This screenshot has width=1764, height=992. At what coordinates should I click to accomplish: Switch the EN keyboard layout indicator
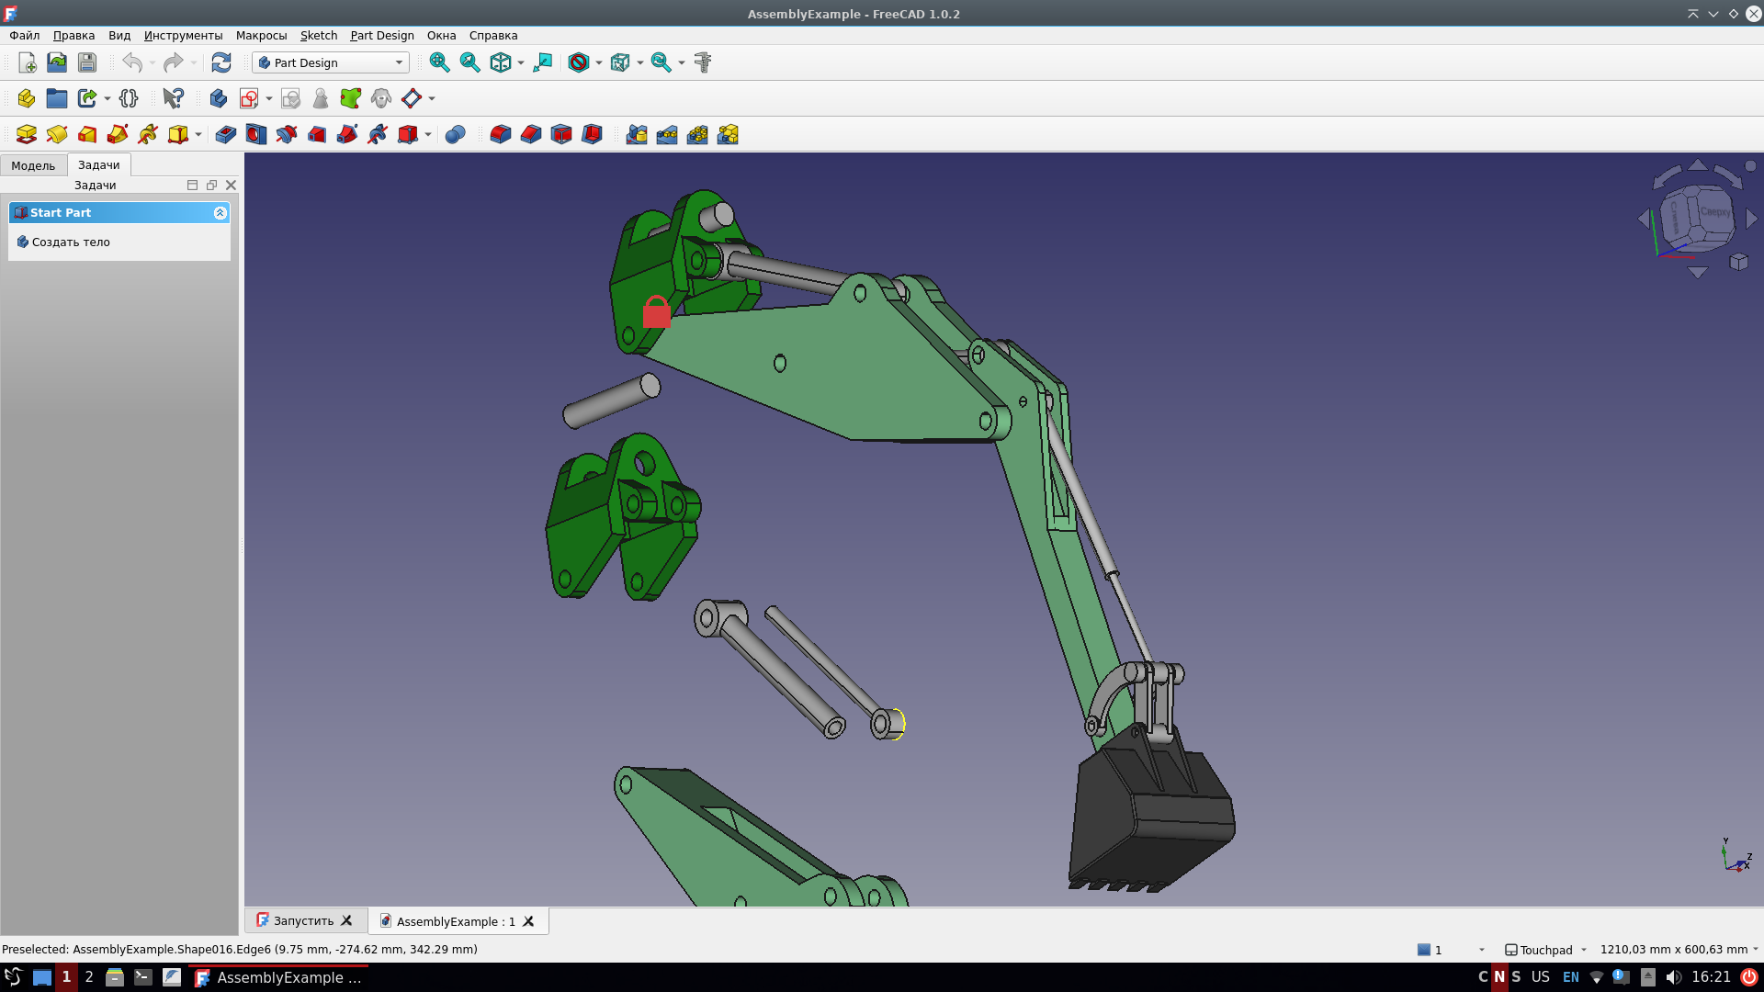1571,977
